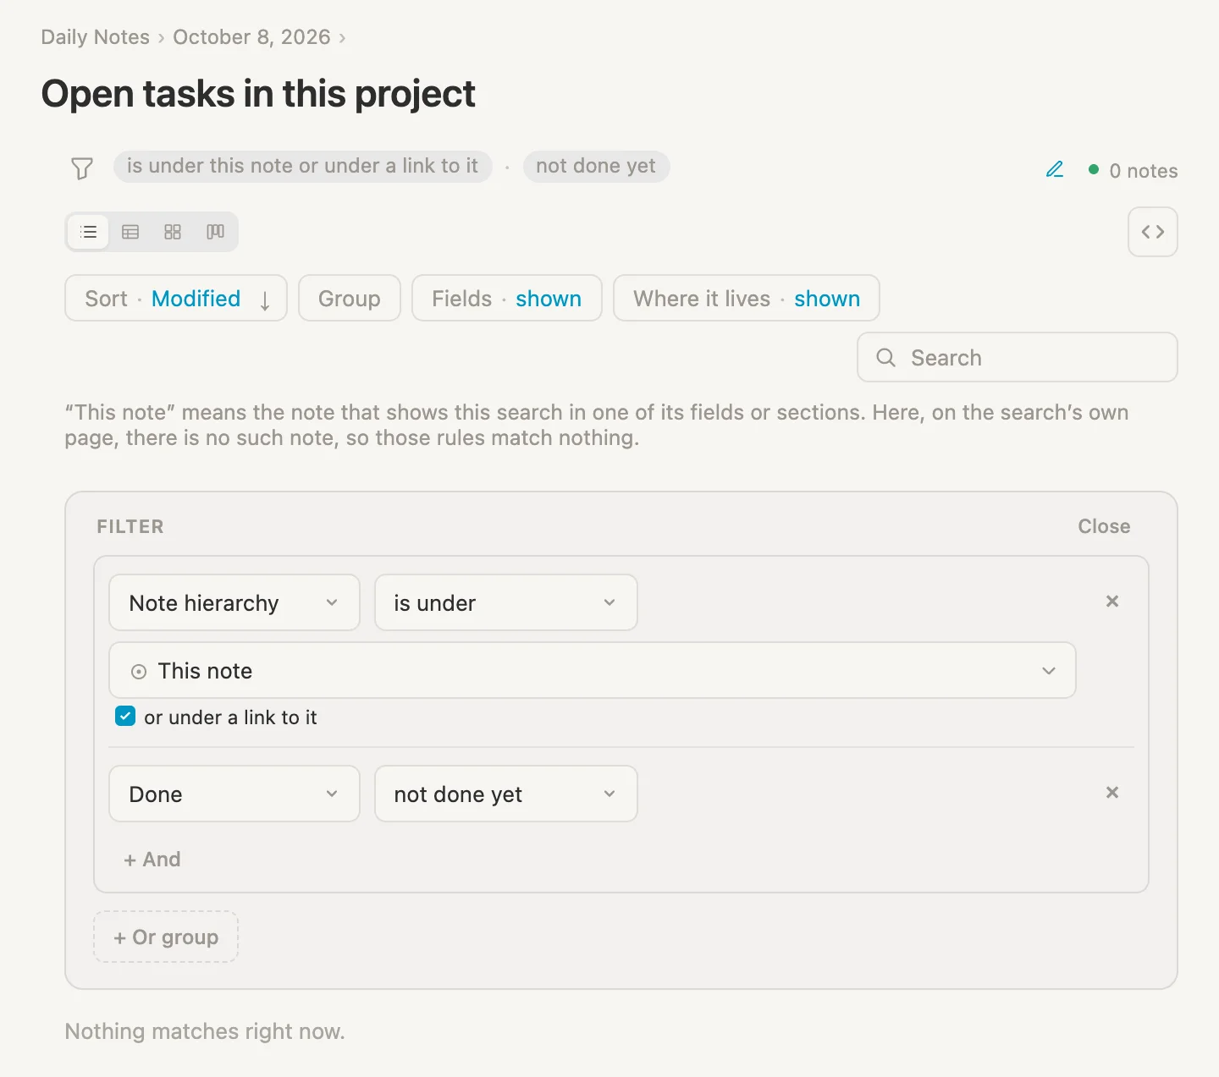
Task: Click the pencil edit icon
Action: [x=1055, y=169]
